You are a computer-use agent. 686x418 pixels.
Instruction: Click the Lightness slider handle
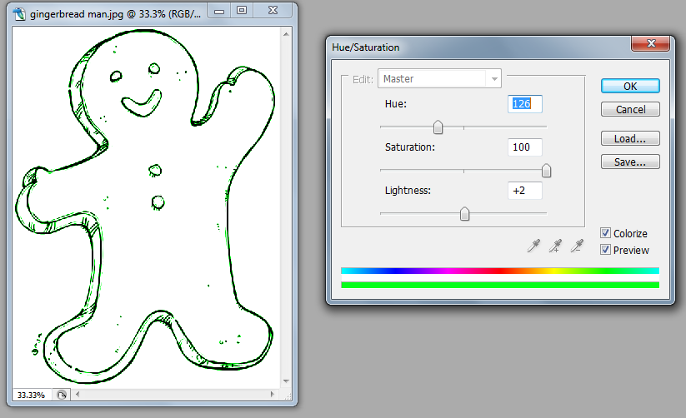point(464,214)
